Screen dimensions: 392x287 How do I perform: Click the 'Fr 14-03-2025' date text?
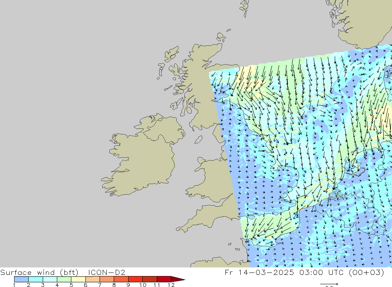click(260, 272)
